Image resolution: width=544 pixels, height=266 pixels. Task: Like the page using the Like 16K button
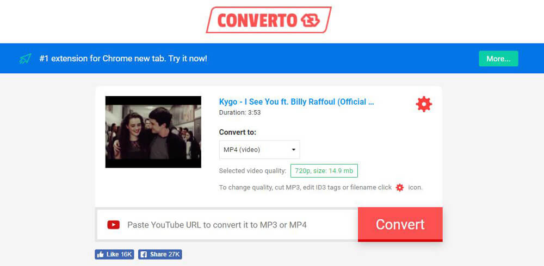(x=114, y=255)
